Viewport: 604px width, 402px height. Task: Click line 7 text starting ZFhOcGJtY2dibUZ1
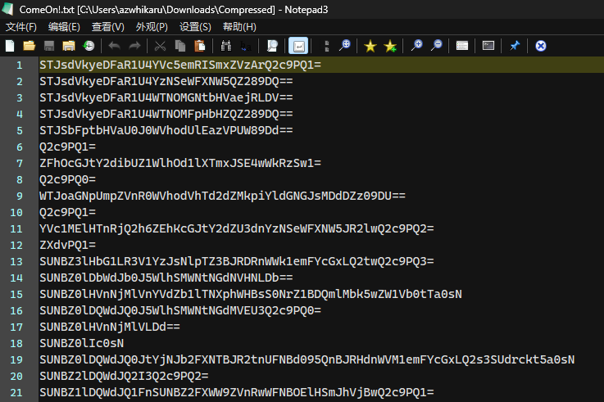point(180,163)
